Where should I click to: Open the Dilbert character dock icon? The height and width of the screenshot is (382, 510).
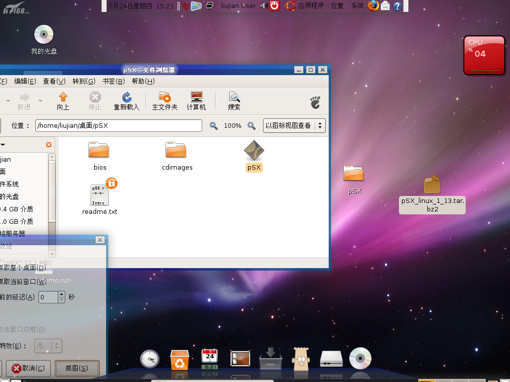[x=301, y=359]
